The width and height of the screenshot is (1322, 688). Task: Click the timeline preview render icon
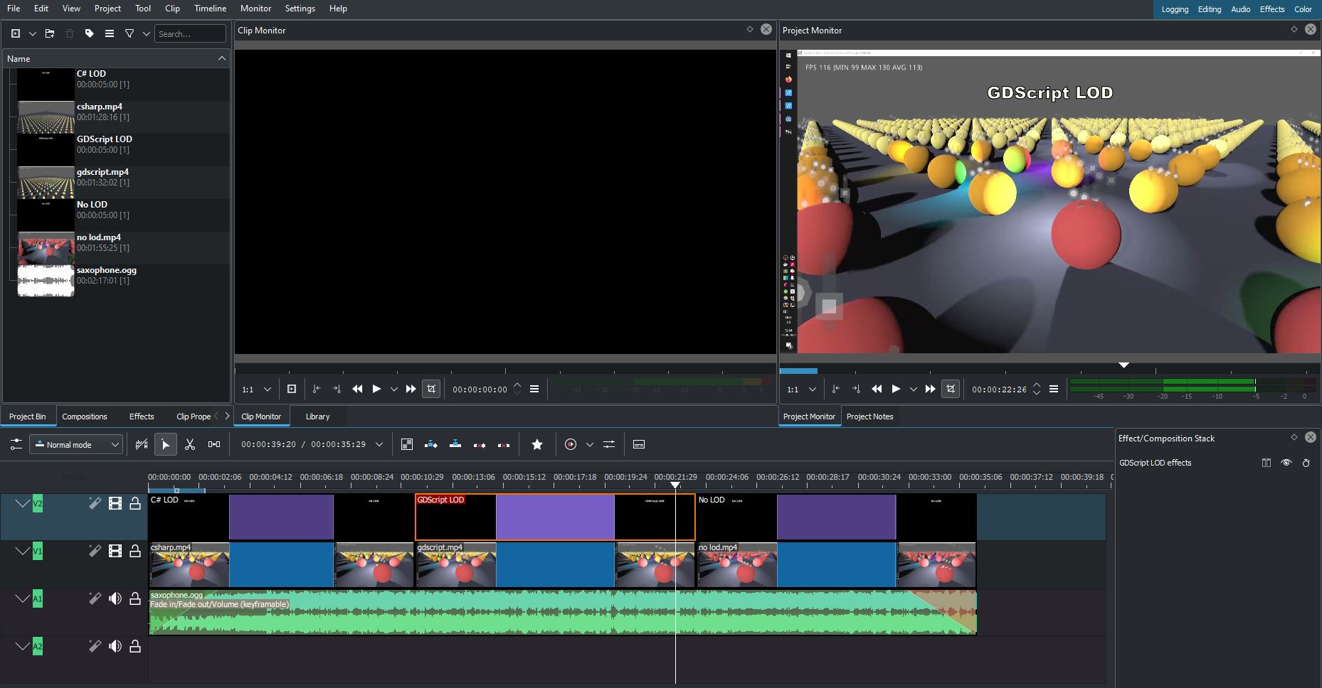[x=571, y=444]
